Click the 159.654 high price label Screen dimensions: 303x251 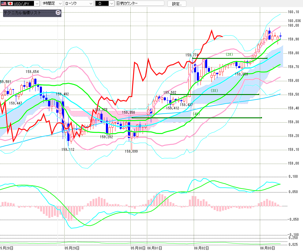pyautogui.click(x=32, y=72)
